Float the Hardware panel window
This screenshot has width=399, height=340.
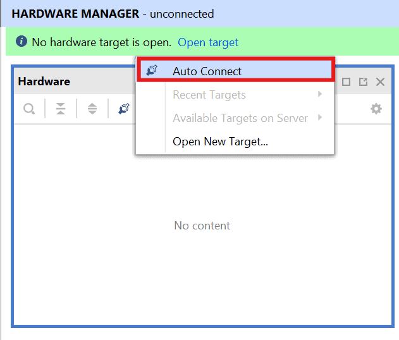363,82
